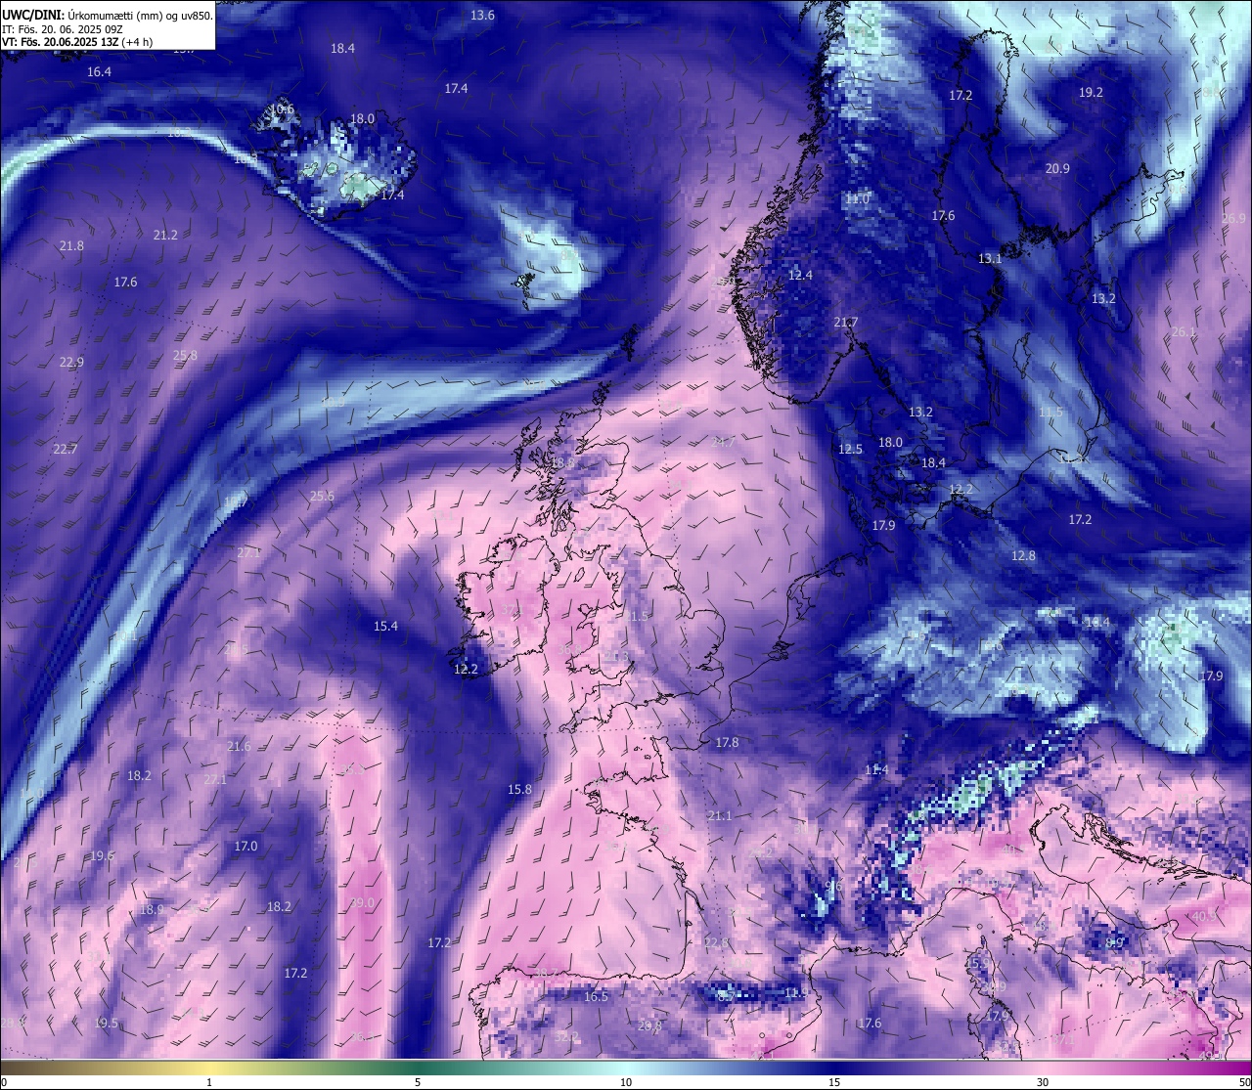Screen dimensions: 1252x1090
Task: Select the 29.0 value label
Action: pos(362,903)
